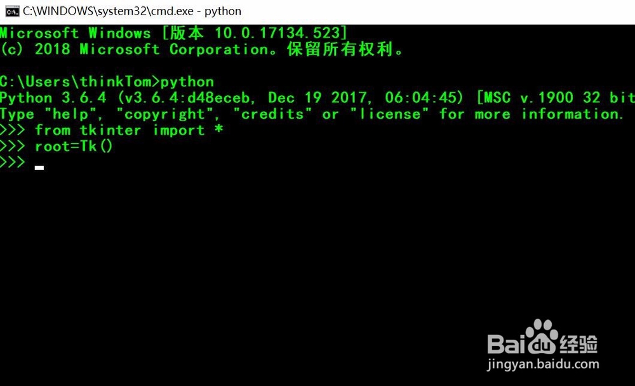The height and width of the screenshot is (386, 635).
Task: Click the Baidu paw logo watermark
Action: click(x=542, y=337)
